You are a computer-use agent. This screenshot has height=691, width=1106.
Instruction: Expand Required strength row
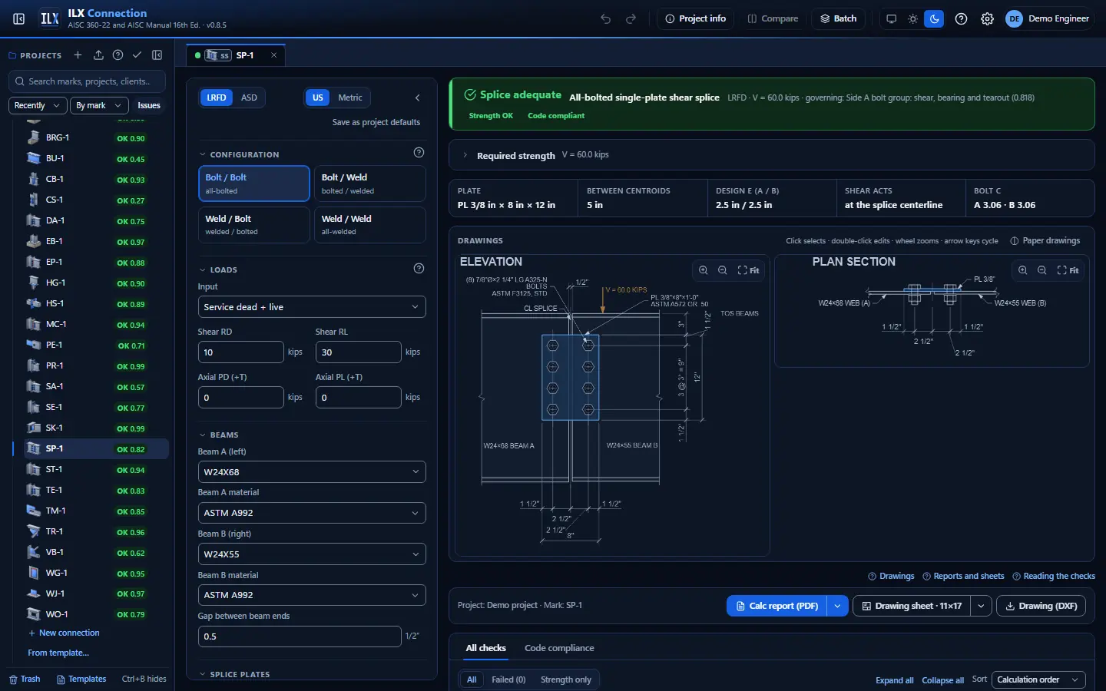click(771, 155)
